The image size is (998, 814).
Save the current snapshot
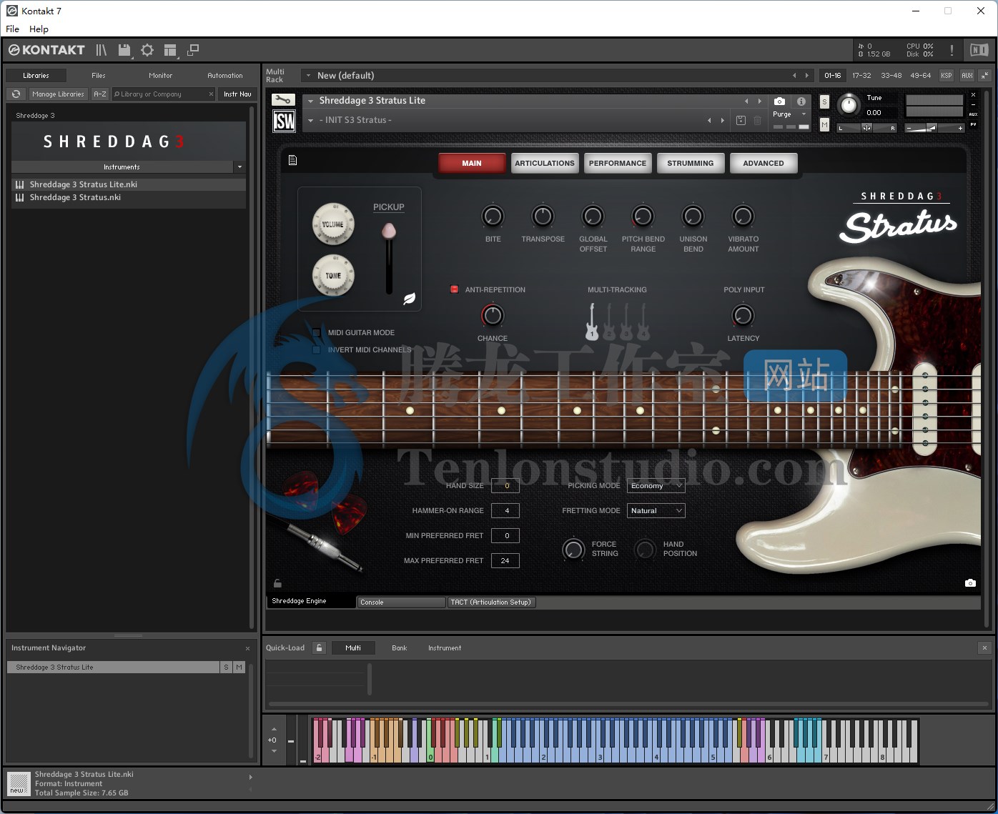(741, 120)
